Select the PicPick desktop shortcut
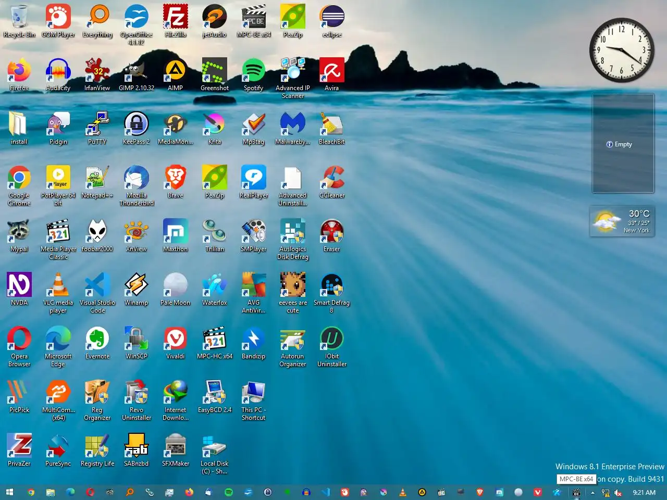The height and width of the screenshot is (500, 667). pyautogui.click(x=19, y=397)
